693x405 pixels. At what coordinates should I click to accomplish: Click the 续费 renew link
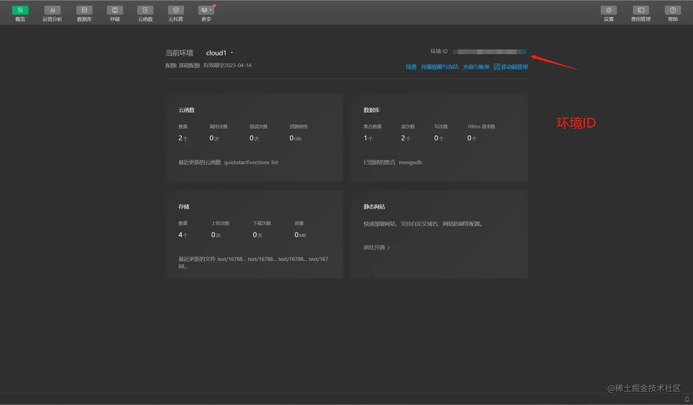coord(411,67)
